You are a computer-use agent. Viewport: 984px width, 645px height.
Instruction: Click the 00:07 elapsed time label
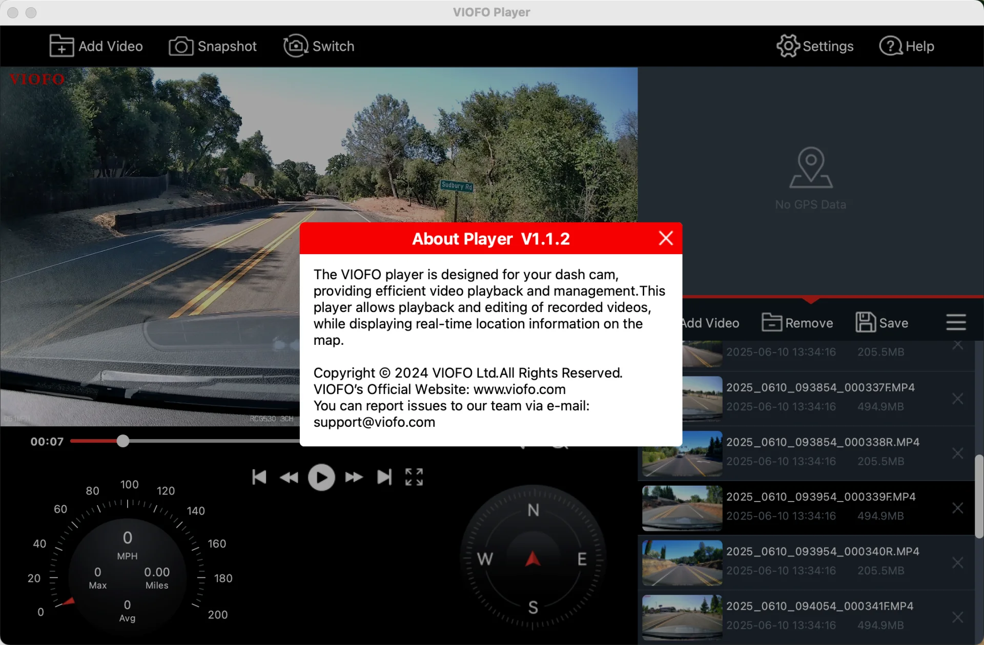click(x=47, y=442)
